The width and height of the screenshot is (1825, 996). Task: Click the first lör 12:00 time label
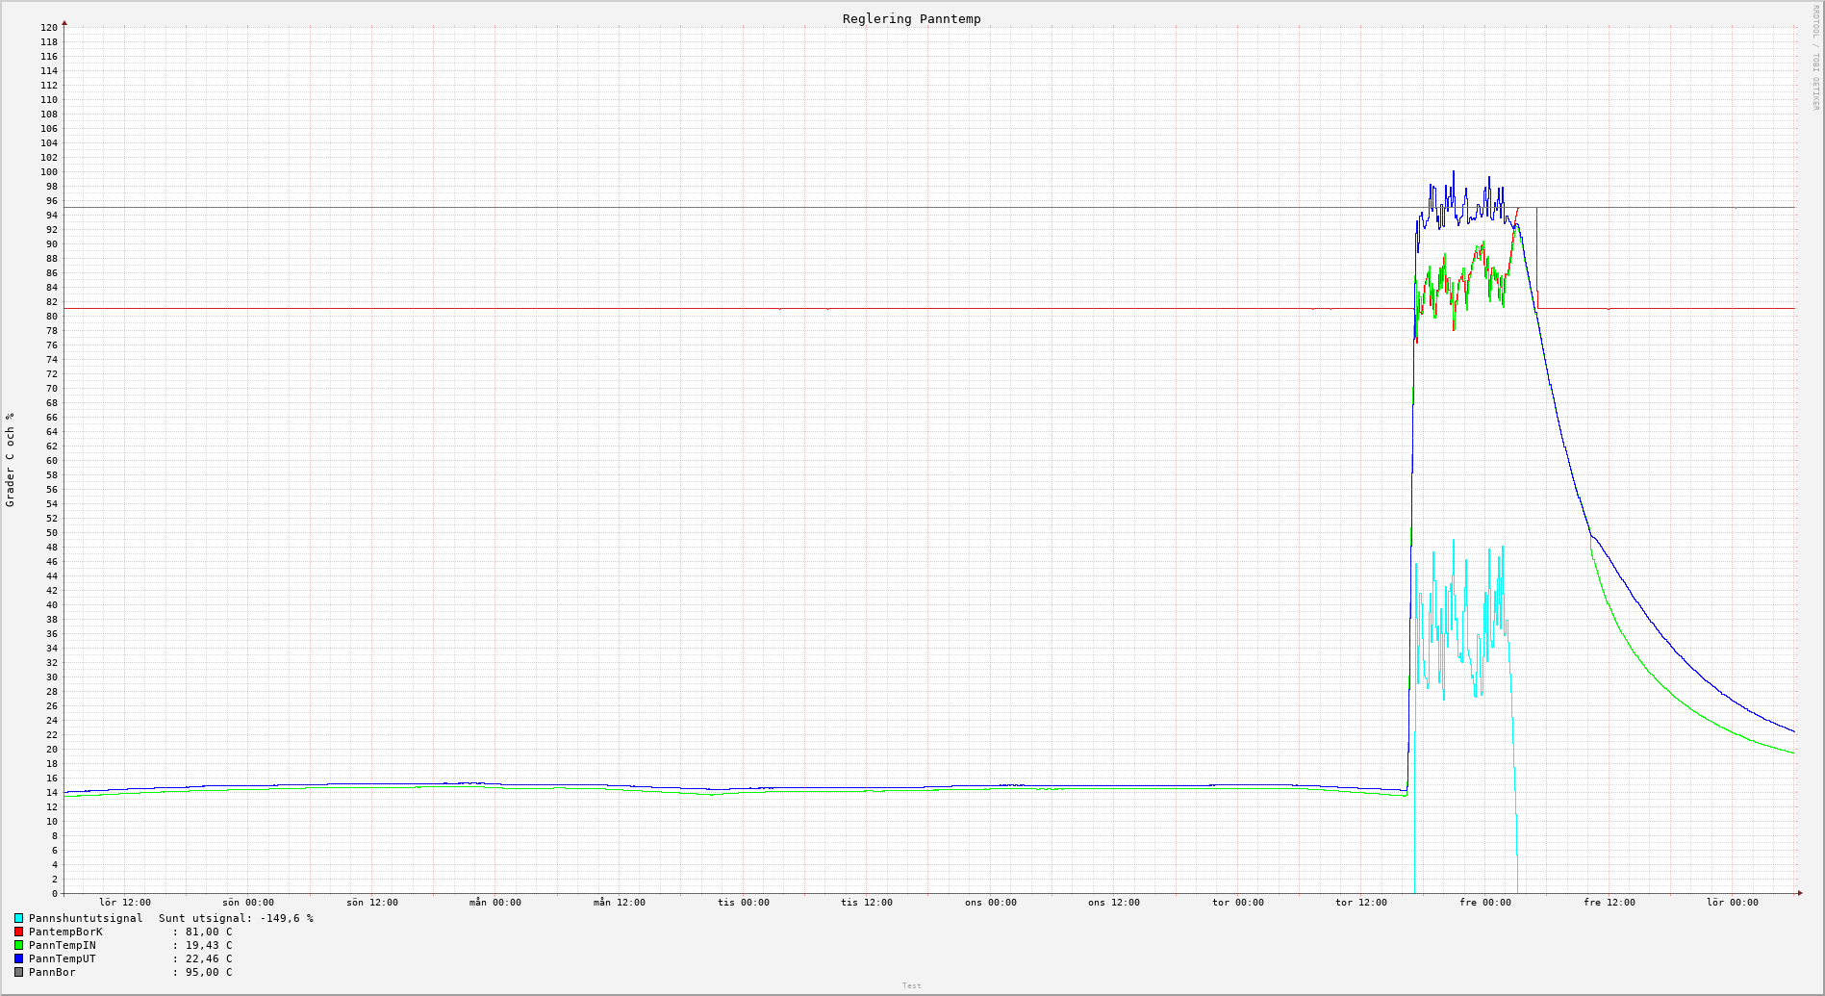[x=125, y=903]
